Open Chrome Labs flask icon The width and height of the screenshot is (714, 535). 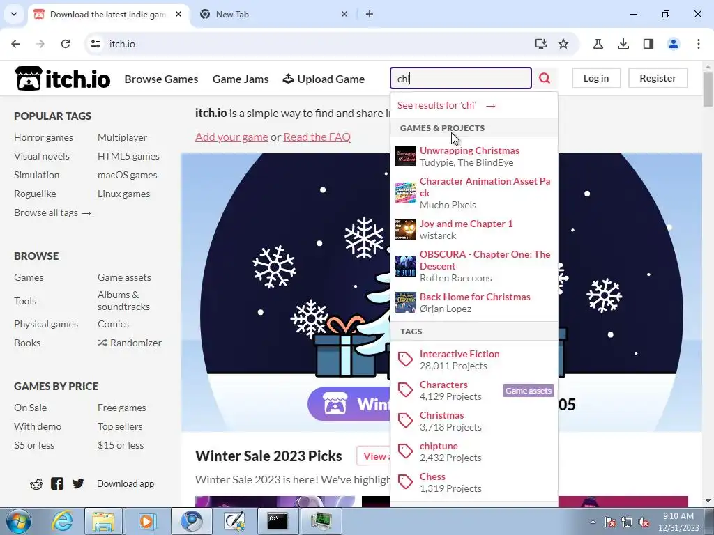click(x=598, y=44)
